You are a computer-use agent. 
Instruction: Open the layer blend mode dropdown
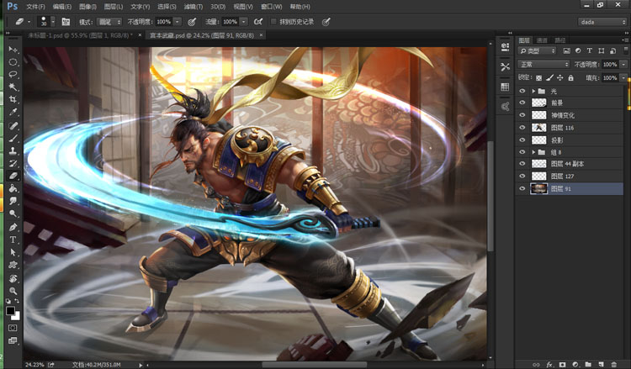tap(544, 65)
